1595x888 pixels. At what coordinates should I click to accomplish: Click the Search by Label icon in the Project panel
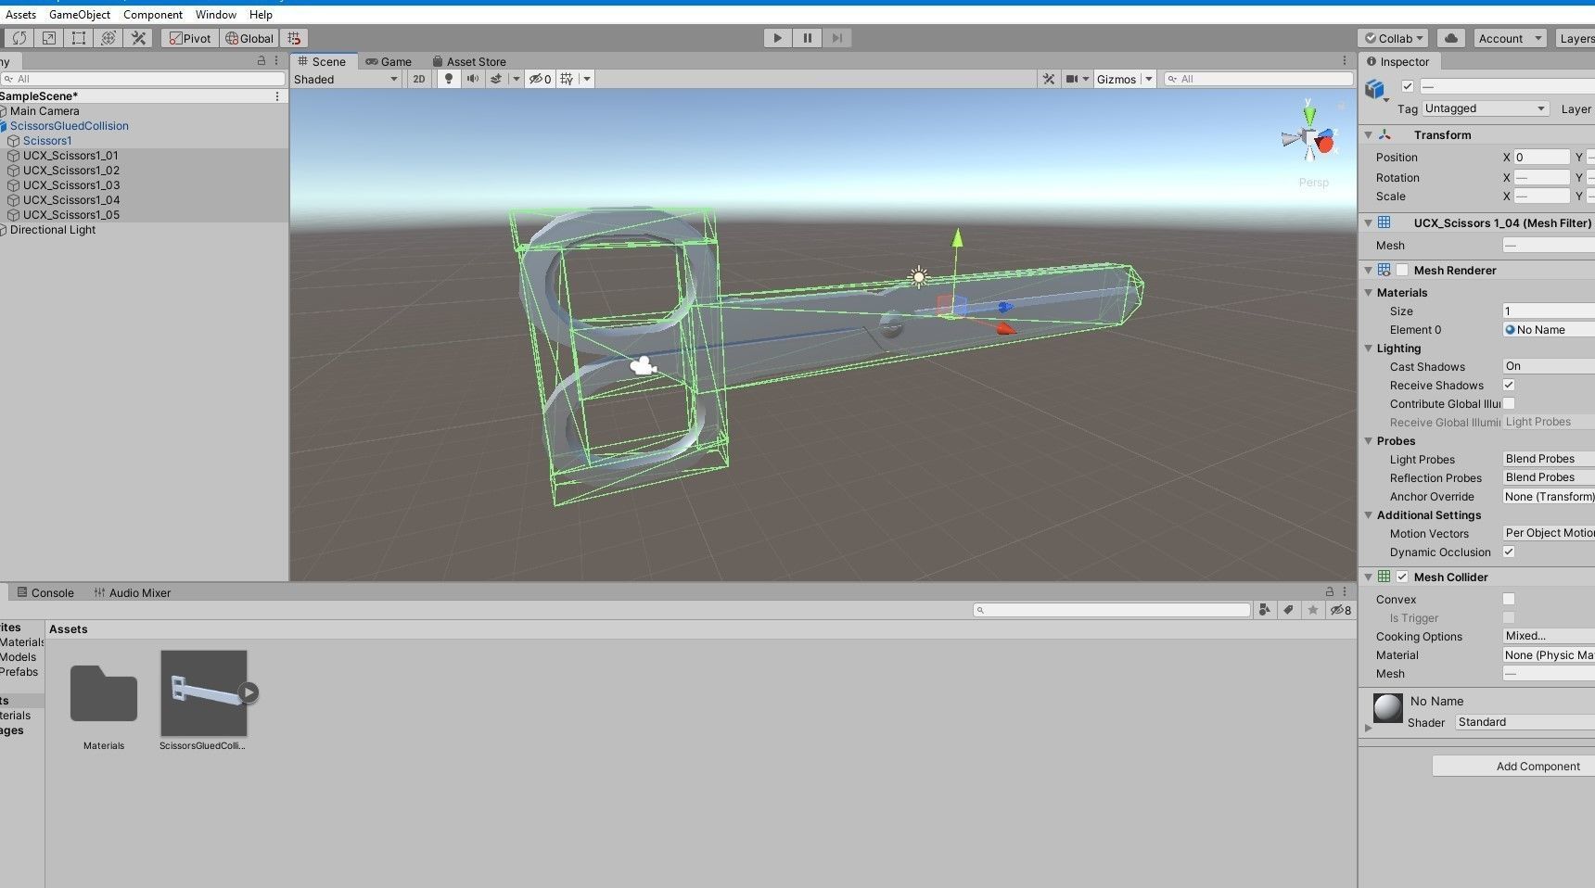1288,609
